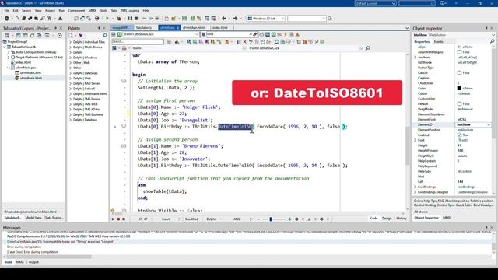Record a macro with the red dot

click(118, 219)
